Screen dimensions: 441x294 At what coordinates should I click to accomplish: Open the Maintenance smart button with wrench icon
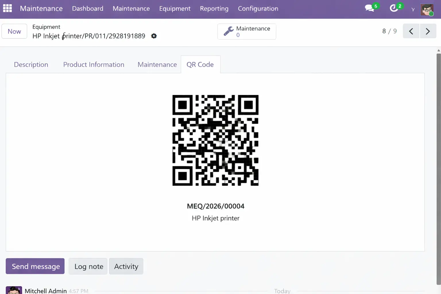pos(247,31)
